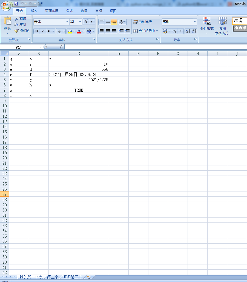Toggle center horizontal alignment

108,31
